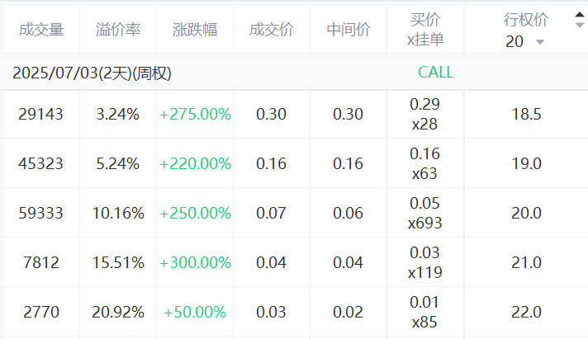The width and height of the screenshot is (588, 339).
Task: Click the 买价 x挂单 column header
Action: coord(425,29)
